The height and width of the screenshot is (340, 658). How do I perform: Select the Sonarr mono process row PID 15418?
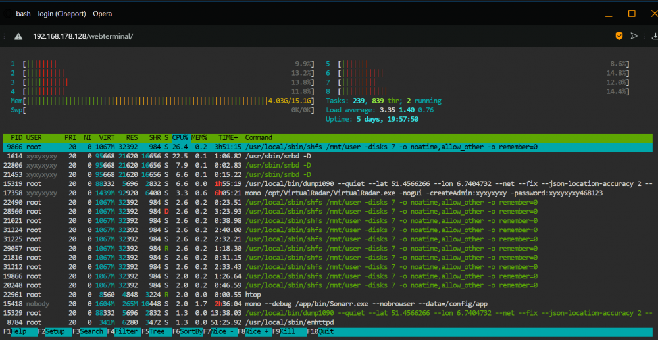(328, 304)
